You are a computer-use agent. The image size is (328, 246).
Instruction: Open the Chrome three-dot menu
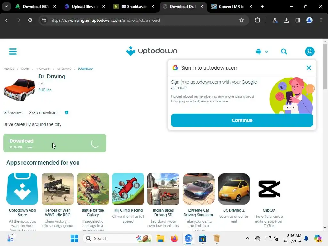point(321,20)
